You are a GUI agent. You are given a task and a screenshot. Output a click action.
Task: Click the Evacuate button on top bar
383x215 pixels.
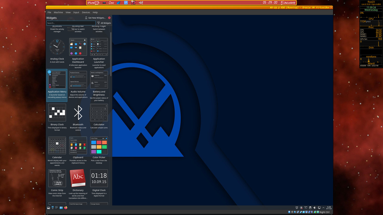click(x=288, y=3)
